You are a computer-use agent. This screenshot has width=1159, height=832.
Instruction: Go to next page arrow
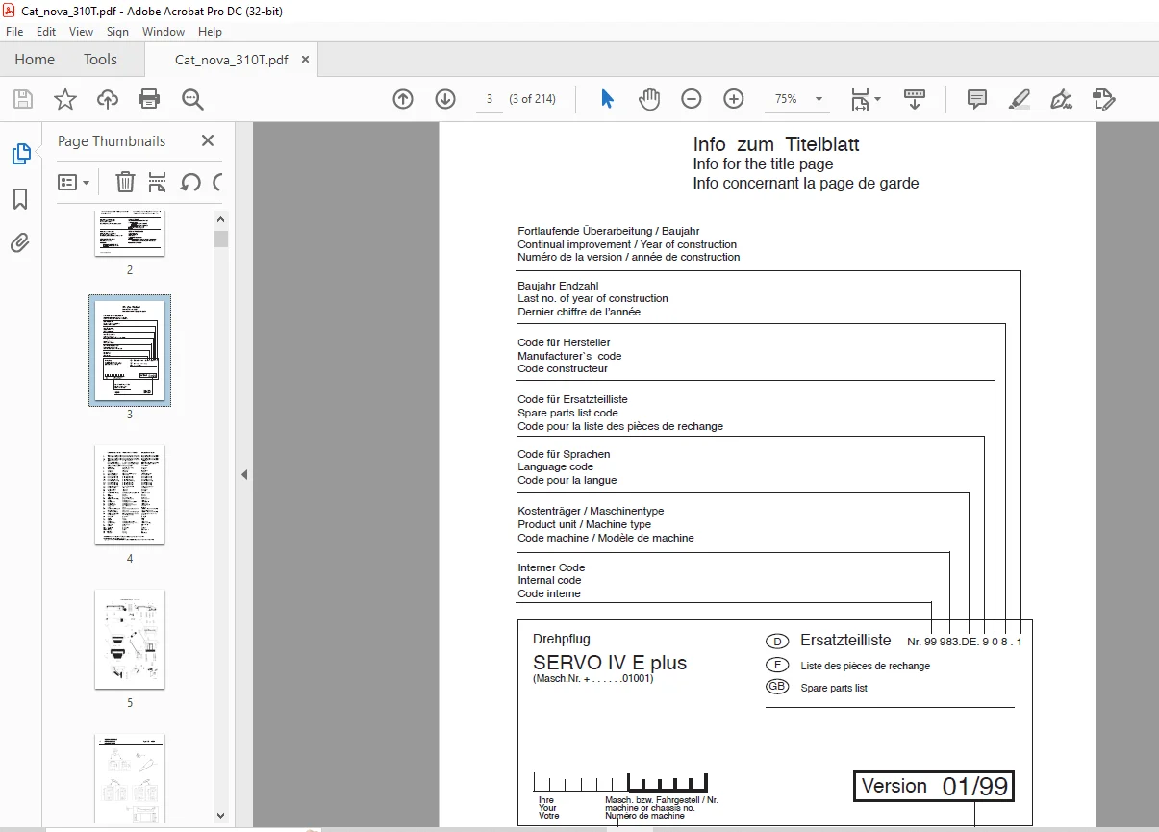point(445,99)
